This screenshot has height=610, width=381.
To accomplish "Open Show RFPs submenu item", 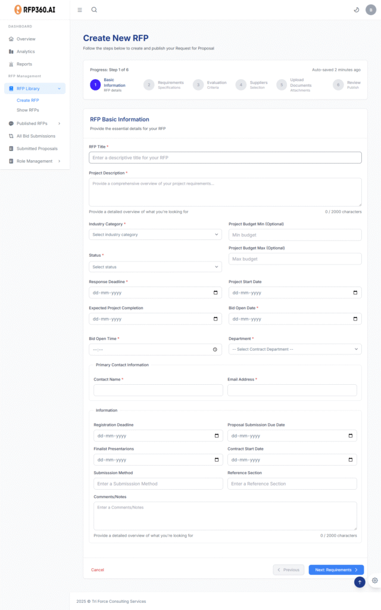I will 28,110.
